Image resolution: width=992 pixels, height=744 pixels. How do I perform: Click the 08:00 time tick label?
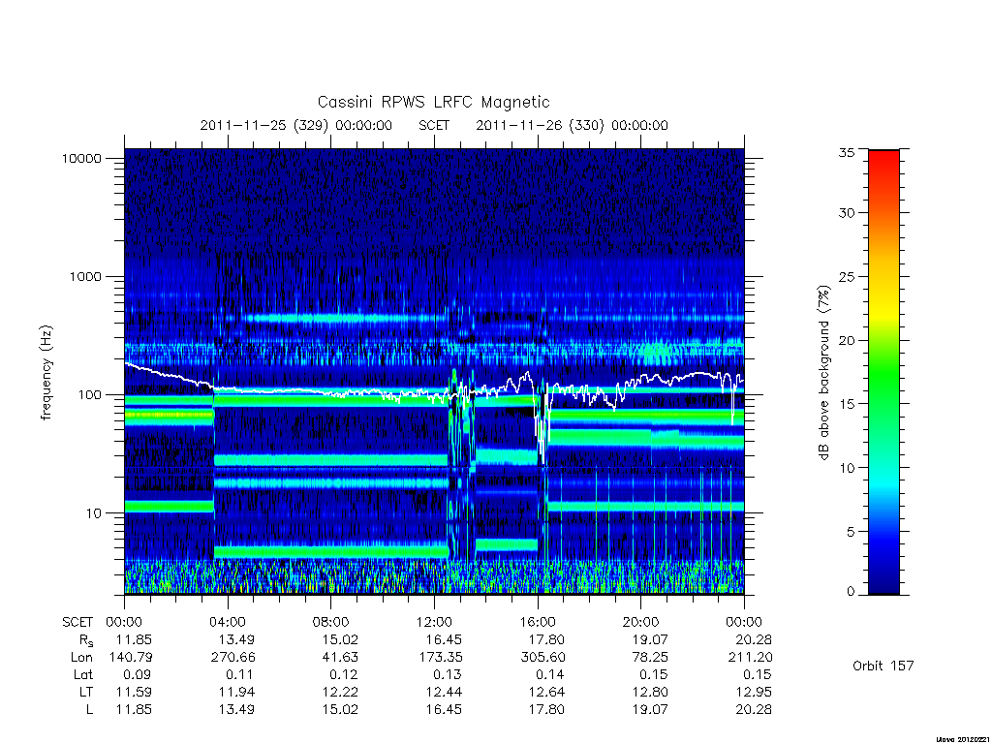tap(331, 622)
